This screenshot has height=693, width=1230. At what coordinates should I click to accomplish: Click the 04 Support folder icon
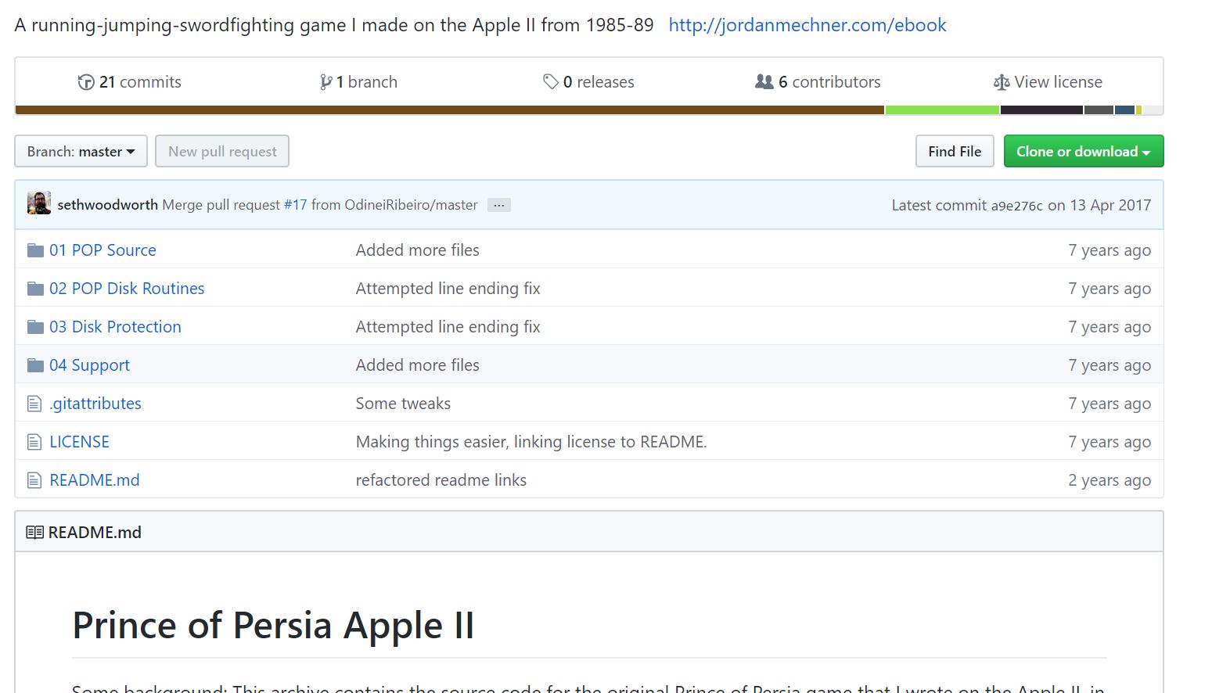(35, 365)
